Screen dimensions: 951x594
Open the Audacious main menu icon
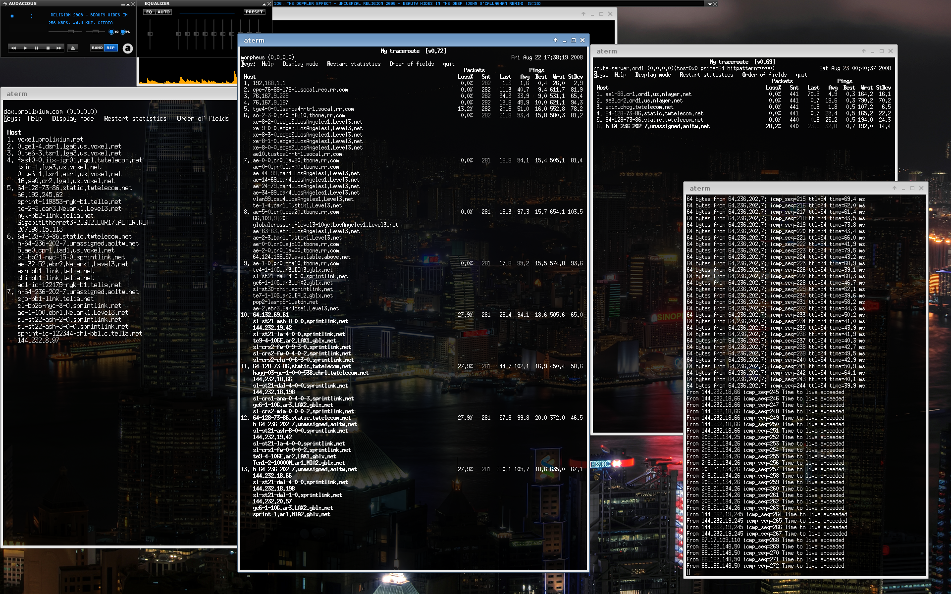coord(5,3)
